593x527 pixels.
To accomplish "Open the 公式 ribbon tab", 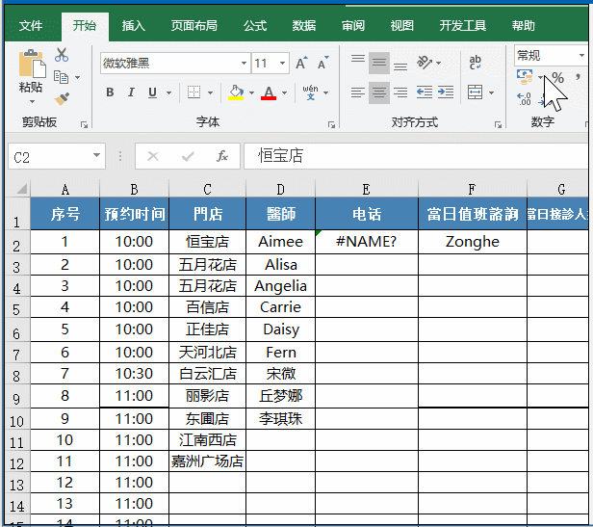I will 255,26.
